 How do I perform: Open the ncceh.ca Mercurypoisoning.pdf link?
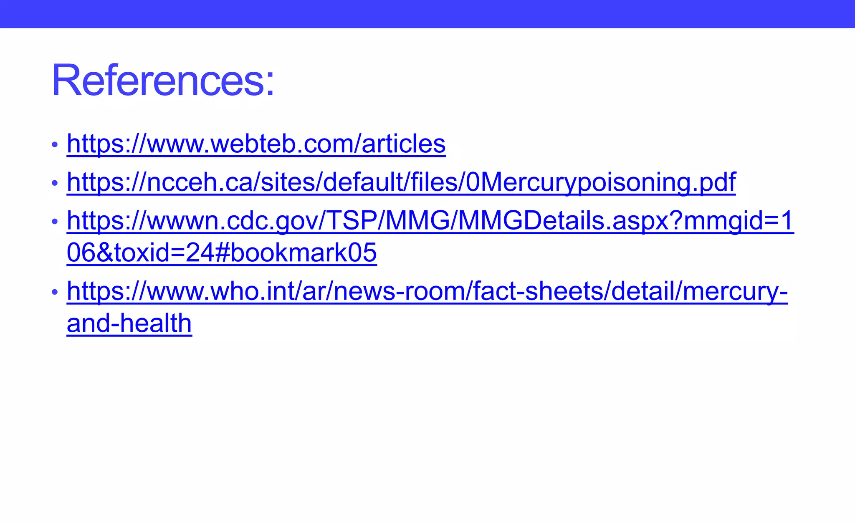pyautogui.click(x=401, y=182)
